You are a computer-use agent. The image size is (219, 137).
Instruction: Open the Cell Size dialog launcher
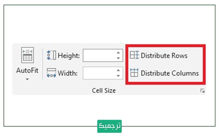pyautogui.click(x=202, y=91)
